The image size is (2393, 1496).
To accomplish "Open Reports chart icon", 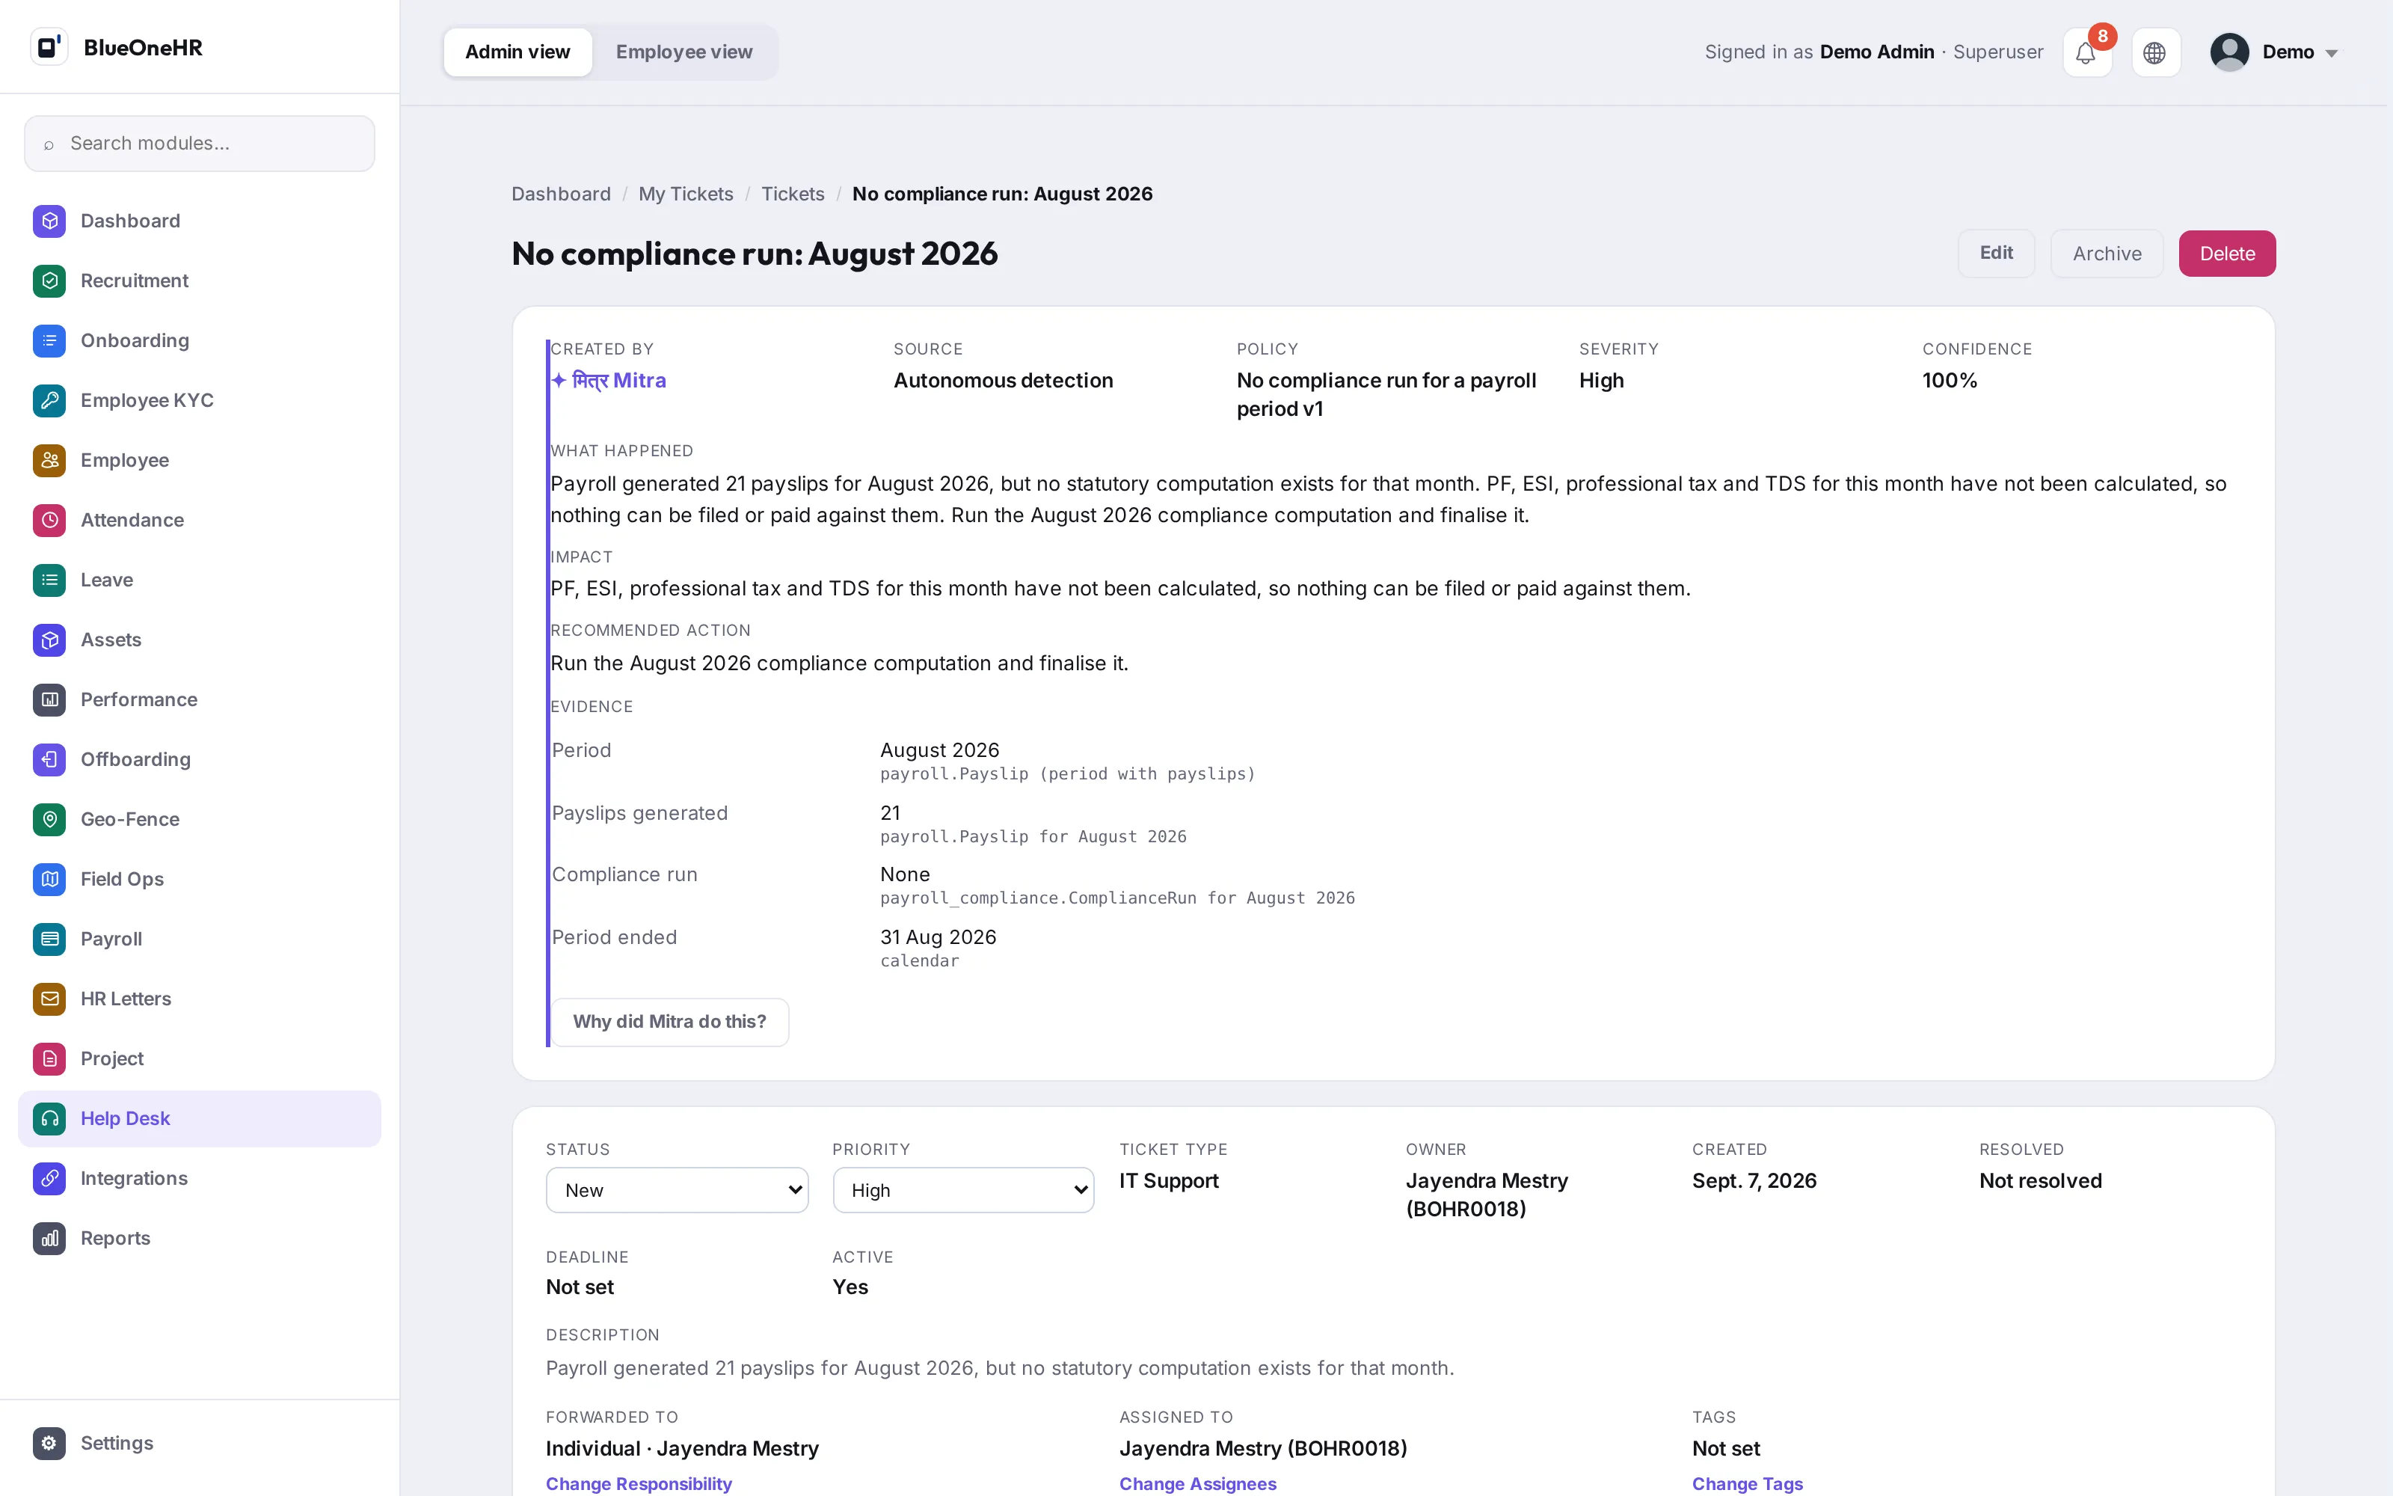I will click(x=49, y=1239).
